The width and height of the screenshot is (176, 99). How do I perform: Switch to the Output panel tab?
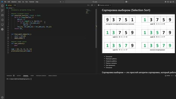point(19,76)
